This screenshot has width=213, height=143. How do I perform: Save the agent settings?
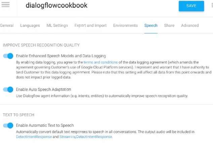tap(191, 6)
